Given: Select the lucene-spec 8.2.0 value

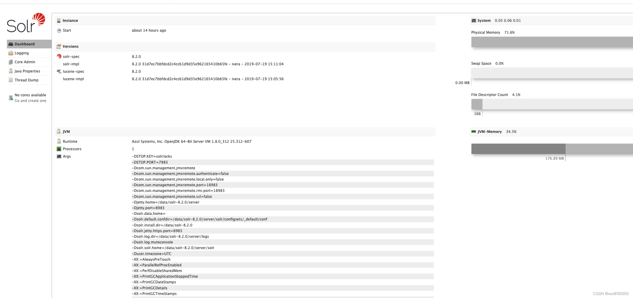Looking at the screenshot, I should 136,72.
